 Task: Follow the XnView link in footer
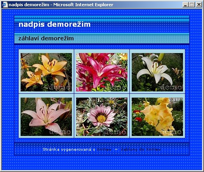[x=104, y=150]
